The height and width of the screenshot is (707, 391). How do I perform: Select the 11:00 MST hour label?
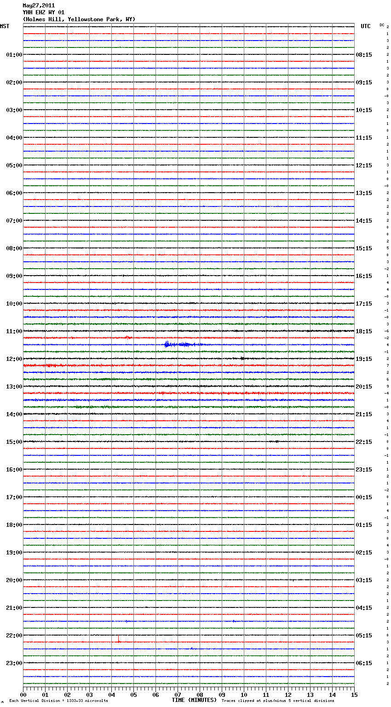(x=14, y=331)
